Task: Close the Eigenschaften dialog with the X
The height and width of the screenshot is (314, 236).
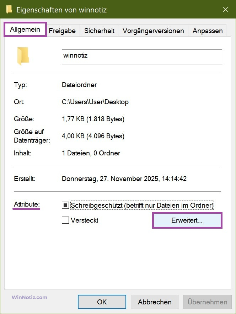Action: click(226, 9)
